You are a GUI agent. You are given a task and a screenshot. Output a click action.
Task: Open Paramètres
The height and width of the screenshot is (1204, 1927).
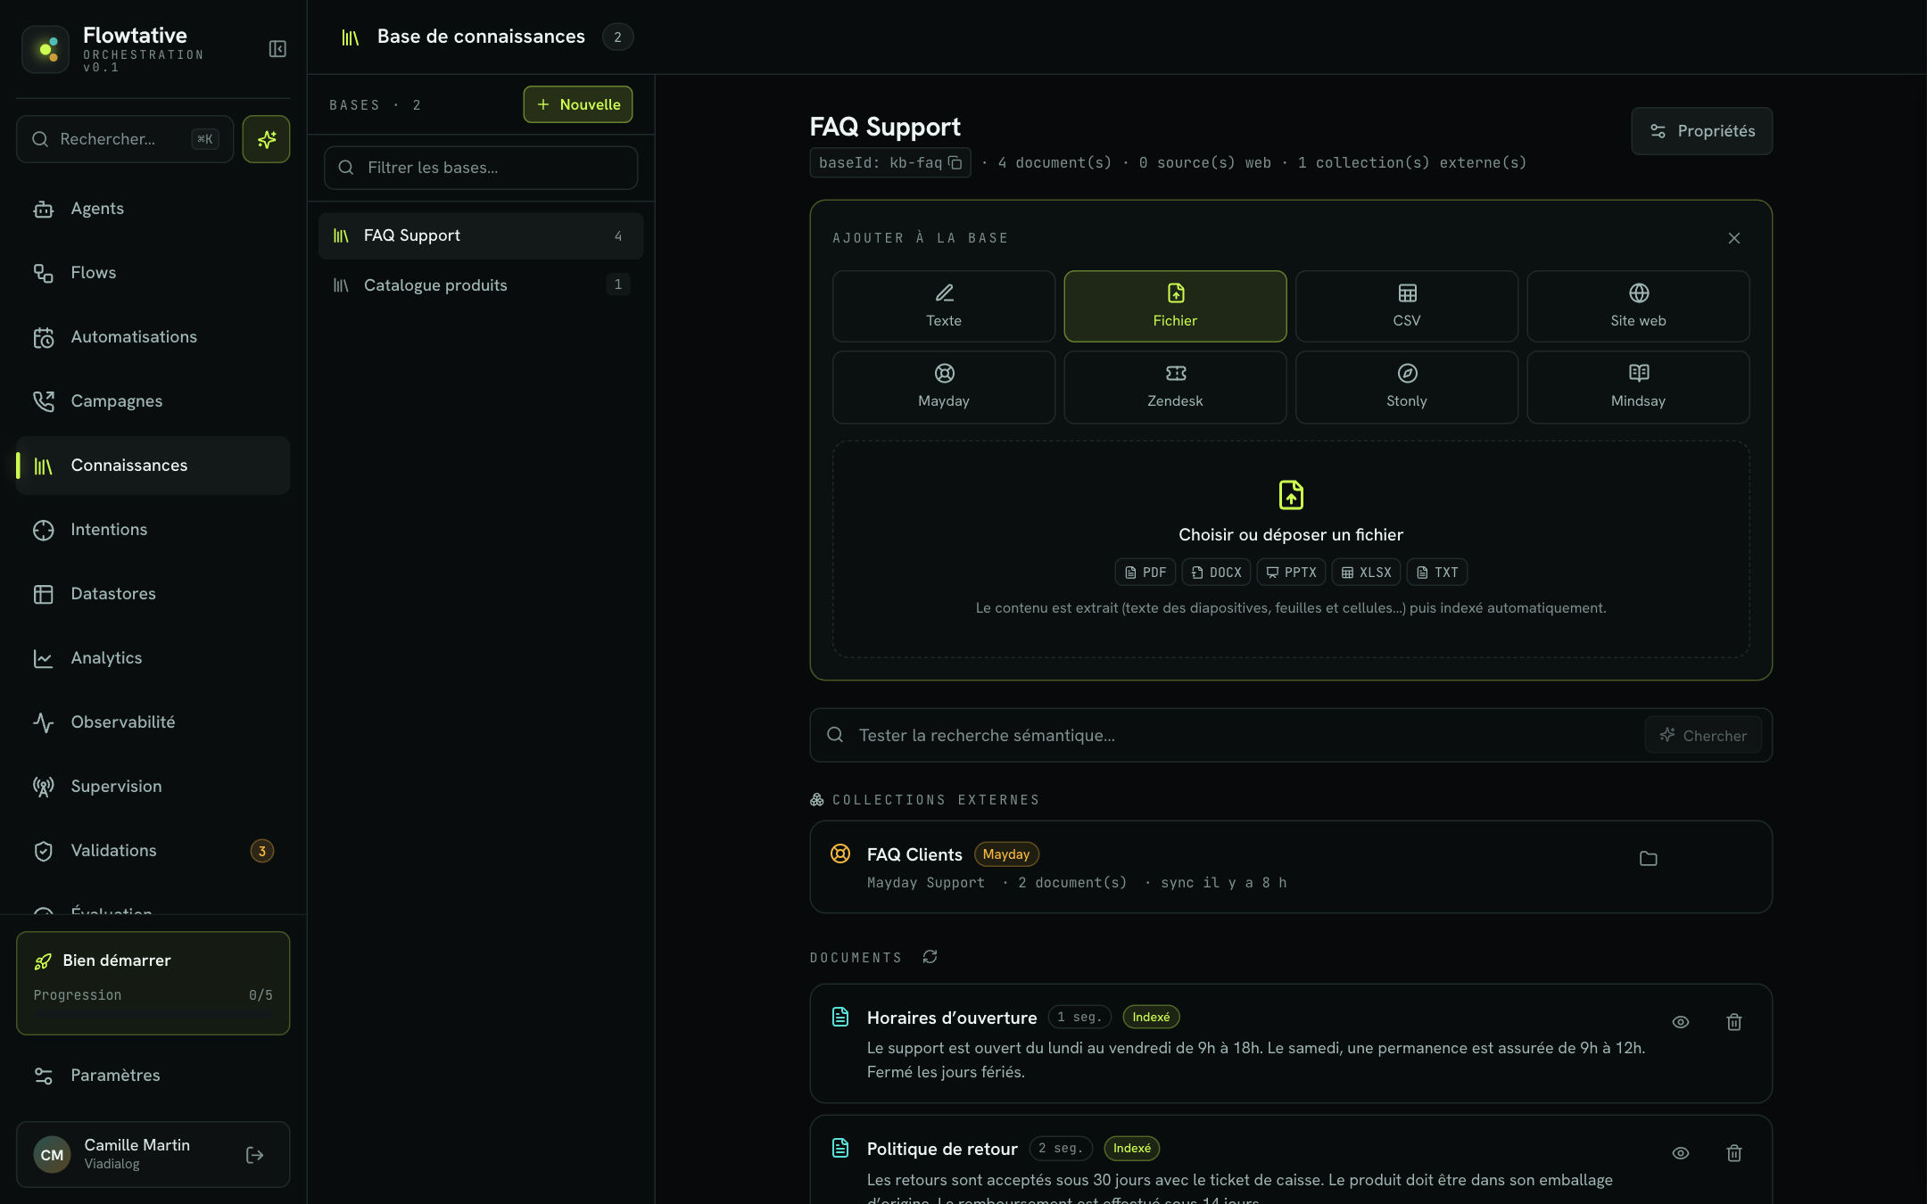tap(153, 1076)
